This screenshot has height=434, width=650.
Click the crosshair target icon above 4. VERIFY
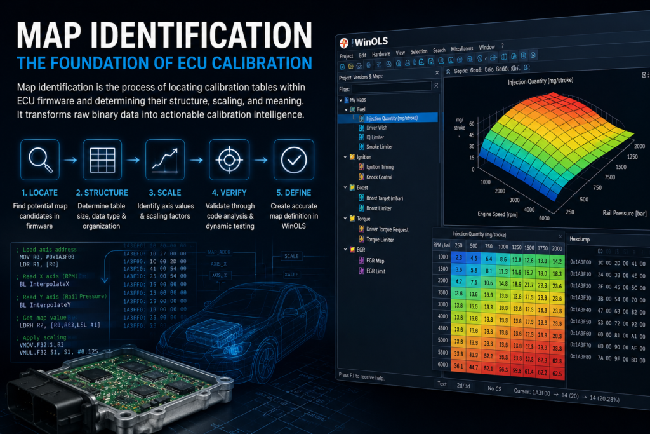(229, 159)
